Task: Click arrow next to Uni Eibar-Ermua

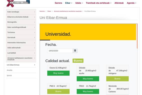Action: [x=35, y=65]
